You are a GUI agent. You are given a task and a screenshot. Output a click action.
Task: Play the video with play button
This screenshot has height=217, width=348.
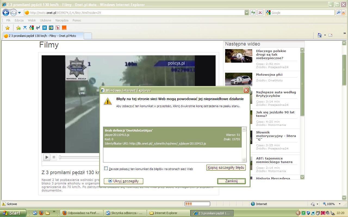(x=47, y=157)
